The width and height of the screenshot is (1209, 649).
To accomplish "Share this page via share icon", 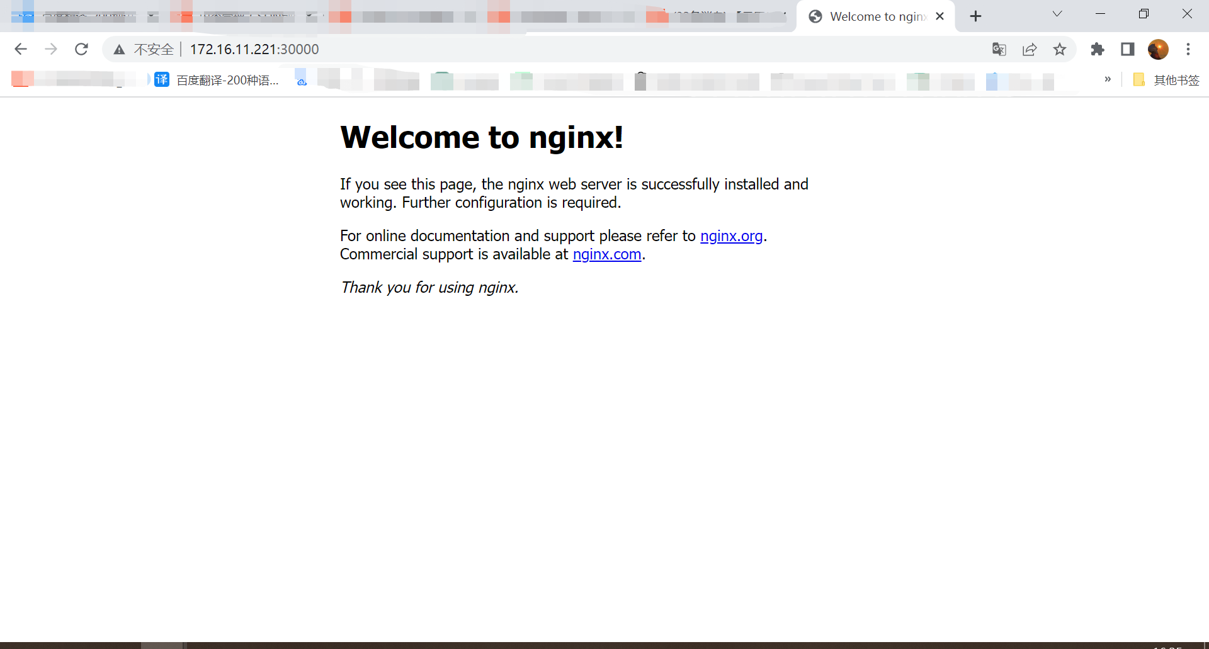I will 1030,49.
